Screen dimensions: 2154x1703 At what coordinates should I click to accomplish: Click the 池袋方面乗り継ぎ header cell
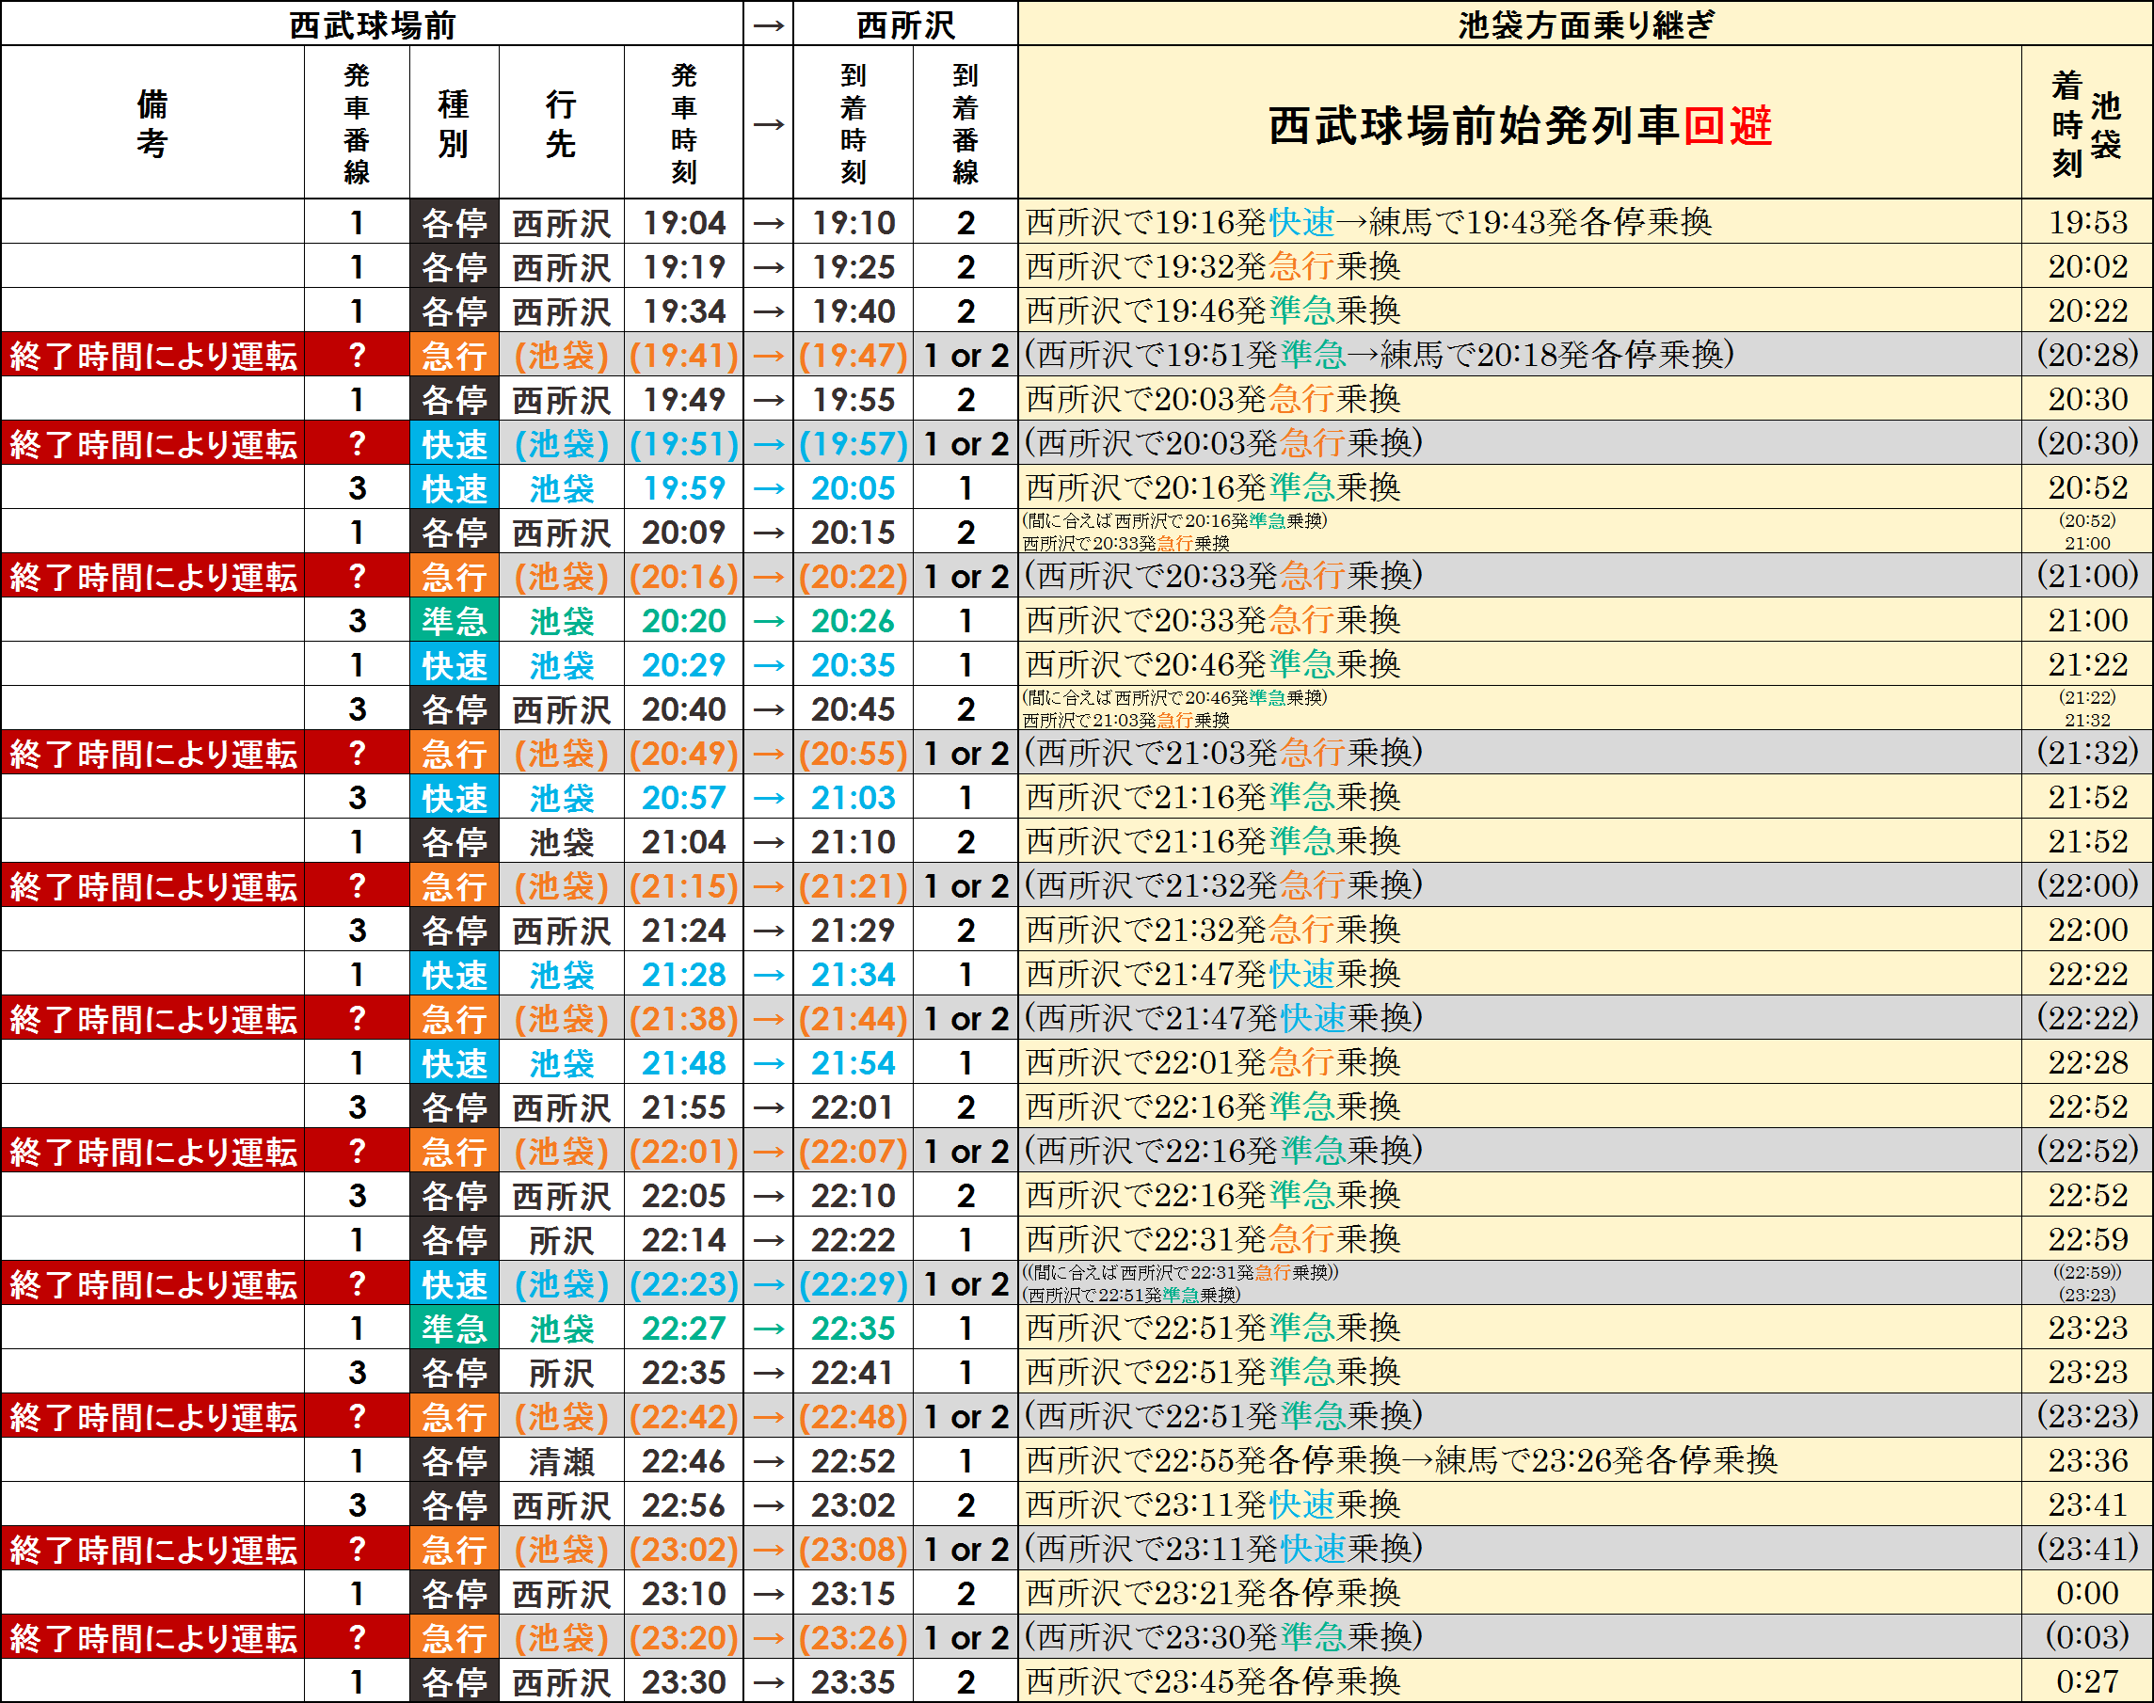(x=1585, y=23)
